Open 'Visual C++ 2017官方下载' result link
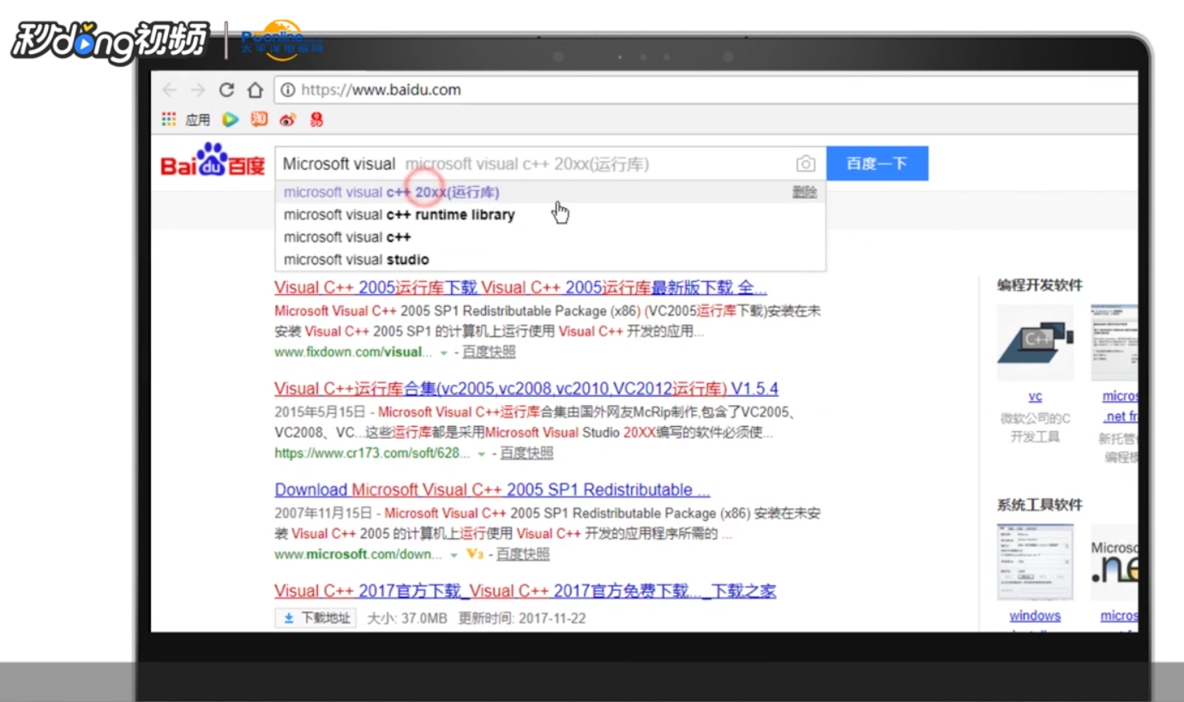This screenshot has width=1184, height=702. pyautogui.click(x=523, y=590)
